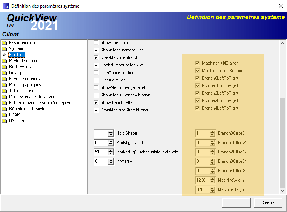The height and width of the screenshot is (212, 287).
Task: Confirm settings with the Ok button
Action: tap(236, 203)
